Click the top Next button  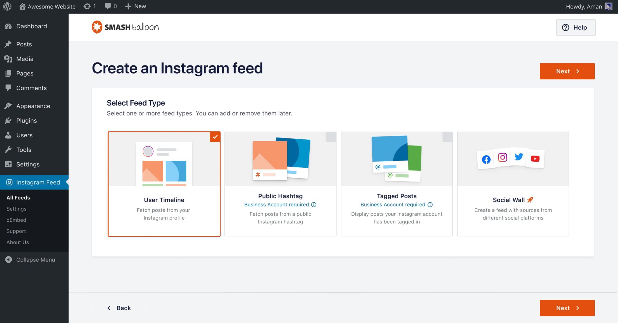tap(567, 71)
